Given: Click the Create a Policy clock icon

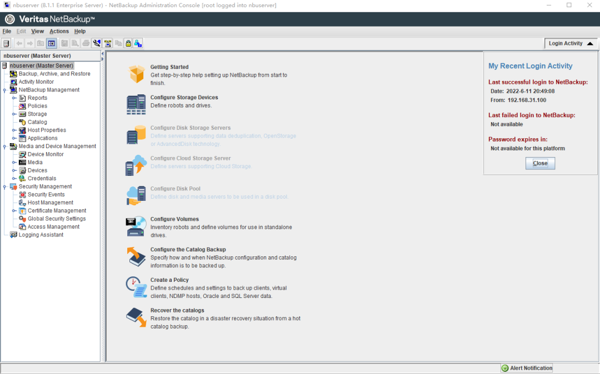Looking at the screenshot, I should pos(136,287).
